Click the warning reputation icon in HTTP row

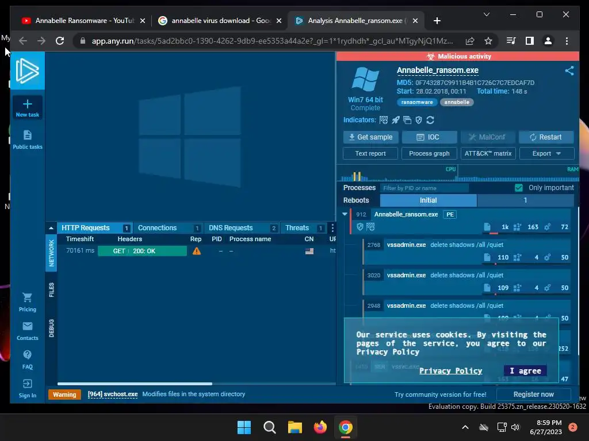[x=197, y=252]
